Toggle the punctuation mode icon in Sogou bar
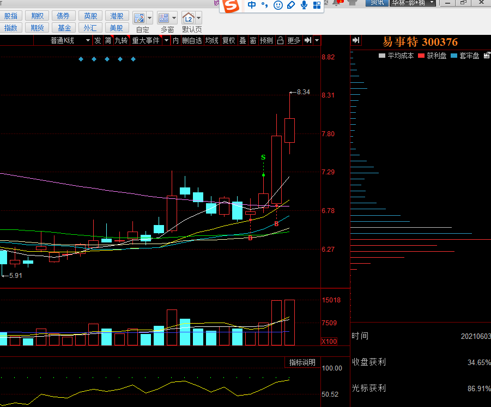The height and width of the screenshot is (407, 491). (265, 5)
